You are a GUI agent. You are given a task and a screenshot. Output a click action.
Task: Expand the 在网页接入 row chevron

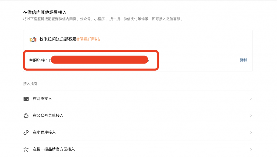[x=251, y=99]
